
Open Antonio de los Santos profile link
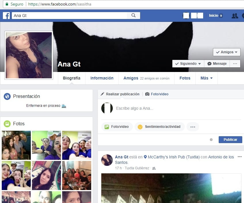[x=174, y=160]
